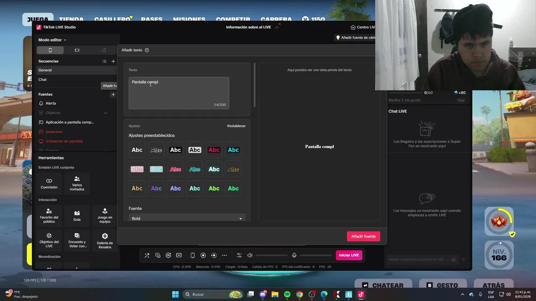The height and width of the screenshot is (301, 536).
Task: Choose the bright green Abc preset in last row
Action: (x=214, y=189)
